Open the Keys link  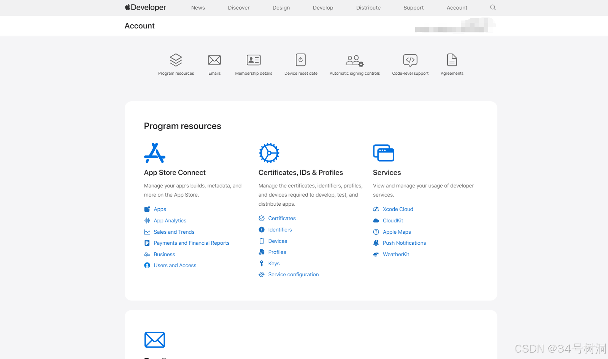274,263
